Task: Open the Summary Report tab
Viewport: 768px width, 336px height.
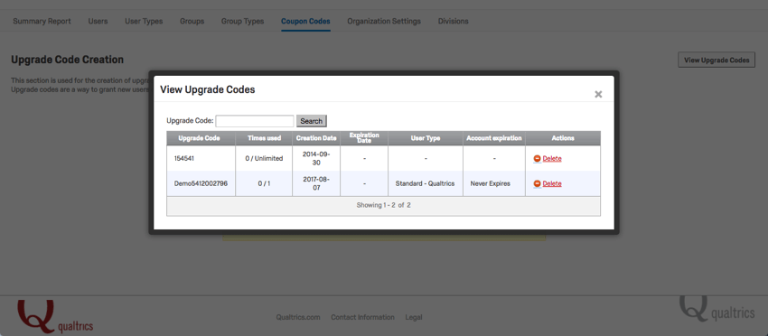Action: click(x=42, y=21)
